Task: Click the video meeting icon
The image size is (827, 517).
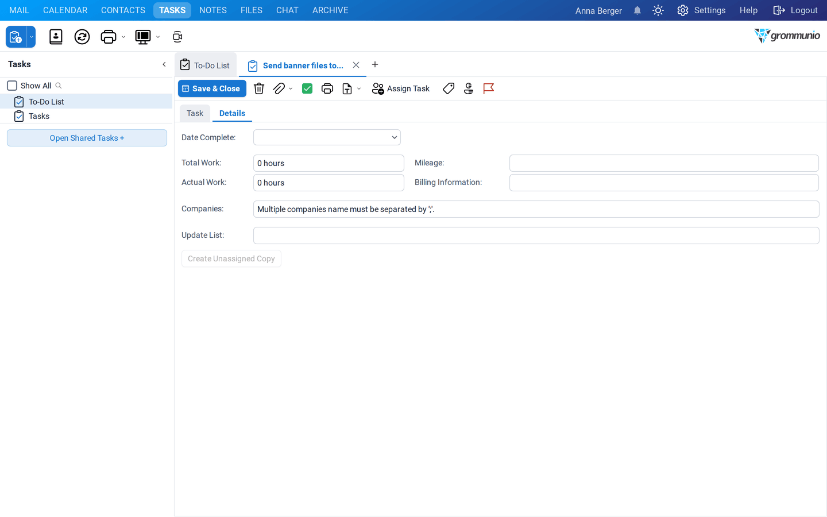Action: 177,37
